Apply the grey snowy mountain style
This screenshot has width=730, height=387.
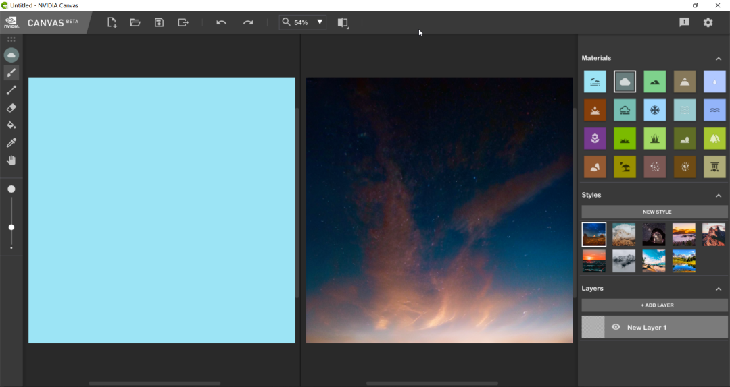coord(624,261)
